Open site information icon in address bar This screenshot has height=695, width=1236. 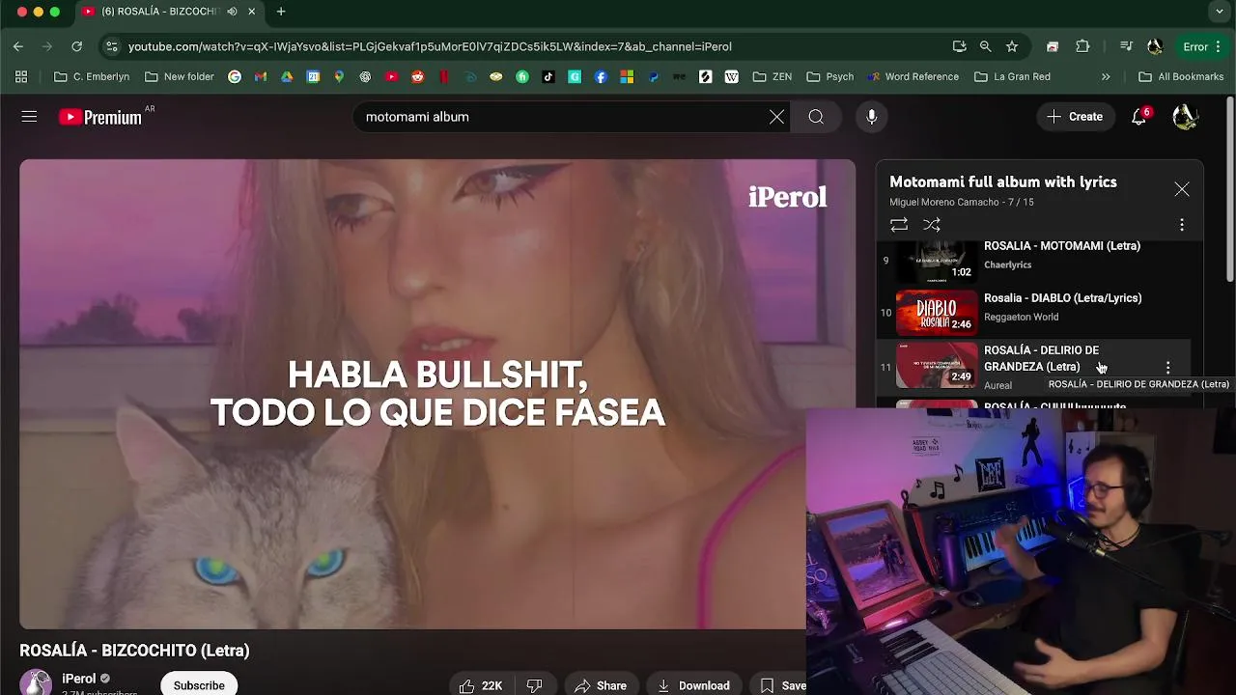click(x=112, y=46)
